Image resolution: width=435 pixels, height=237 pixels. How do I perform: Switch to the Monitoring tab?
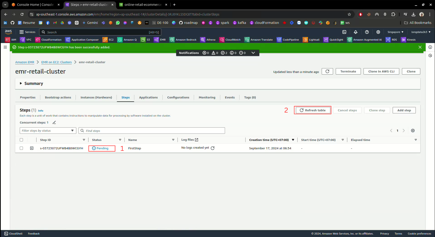[207, 97]
